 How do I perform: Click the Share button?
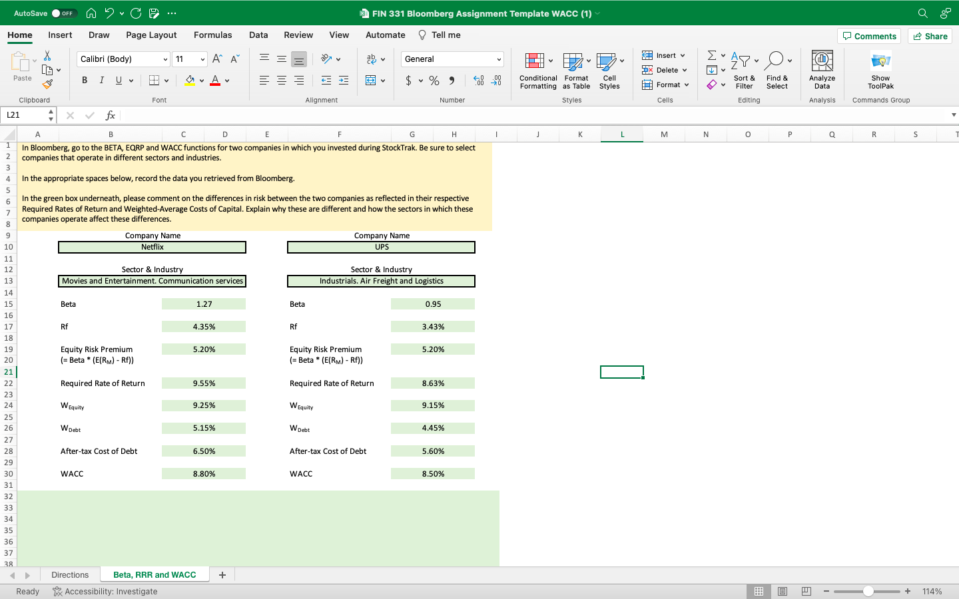(x=930, y=36)
